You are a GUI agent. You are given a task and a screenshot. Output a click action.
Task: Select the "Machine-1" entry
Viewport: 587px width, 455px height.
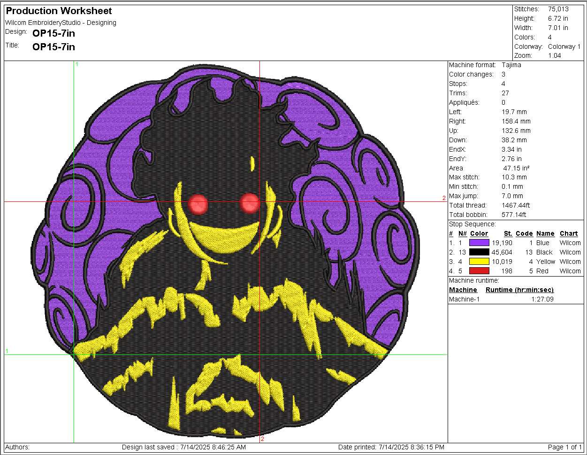point(465,299)
